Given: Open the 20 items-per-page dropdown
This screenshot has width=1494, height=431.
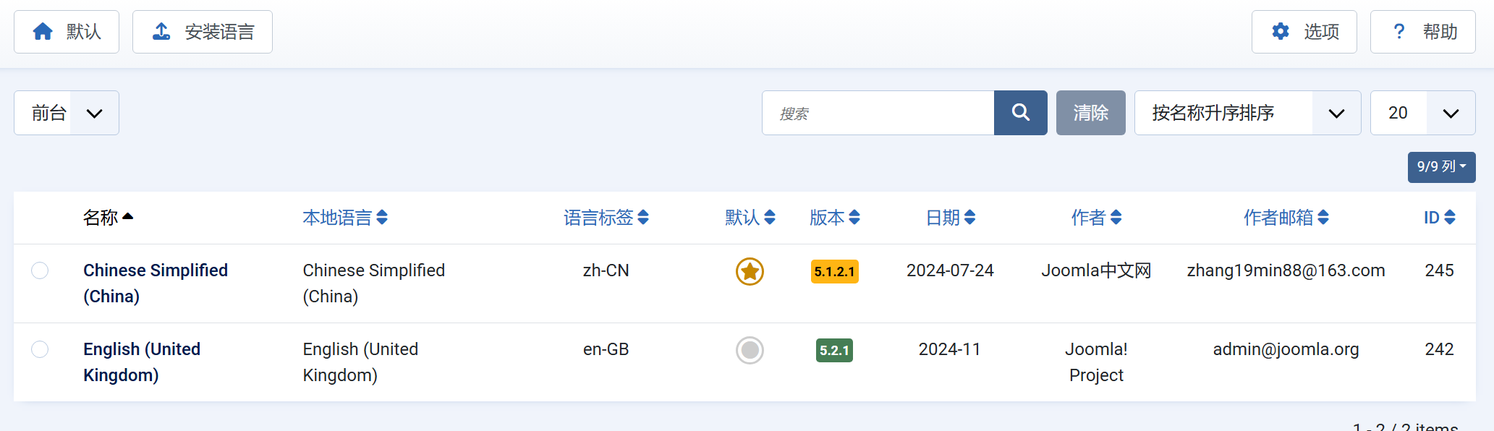Looking at the screenshot, I should coord(1422,113).
